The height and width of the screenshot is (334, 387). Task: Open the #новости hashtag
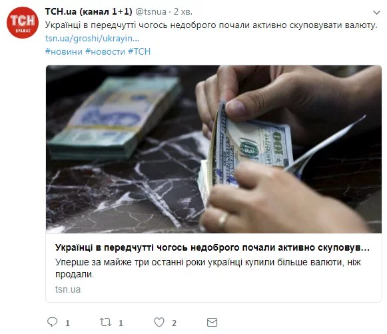[105, 51]
